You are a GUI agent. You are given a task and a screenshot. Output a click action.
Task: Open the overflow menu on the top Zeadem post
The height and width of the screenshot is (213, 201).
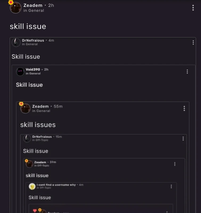[x=192, y=7]
